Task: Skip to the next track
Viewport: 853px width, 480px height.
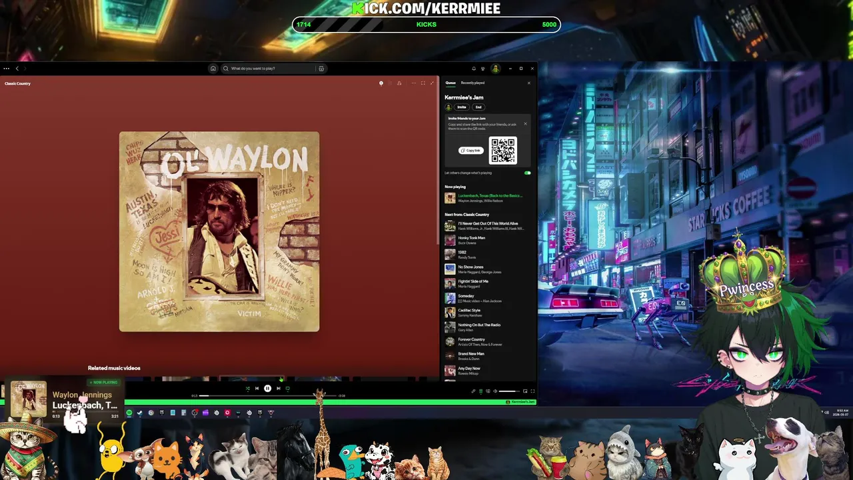Action: [279, 389]
